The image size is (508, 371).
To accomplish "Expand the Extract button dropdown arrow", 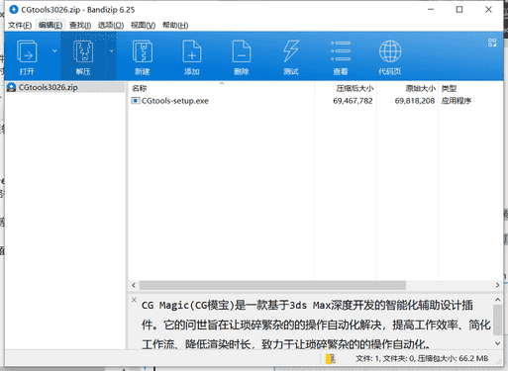I will (111, 51).
